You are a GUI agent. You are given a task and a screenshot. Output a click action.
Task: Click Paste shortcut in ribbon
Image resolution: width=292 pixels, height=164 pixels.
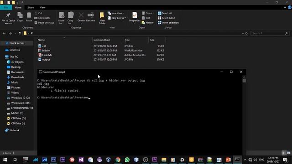(44, 23)
